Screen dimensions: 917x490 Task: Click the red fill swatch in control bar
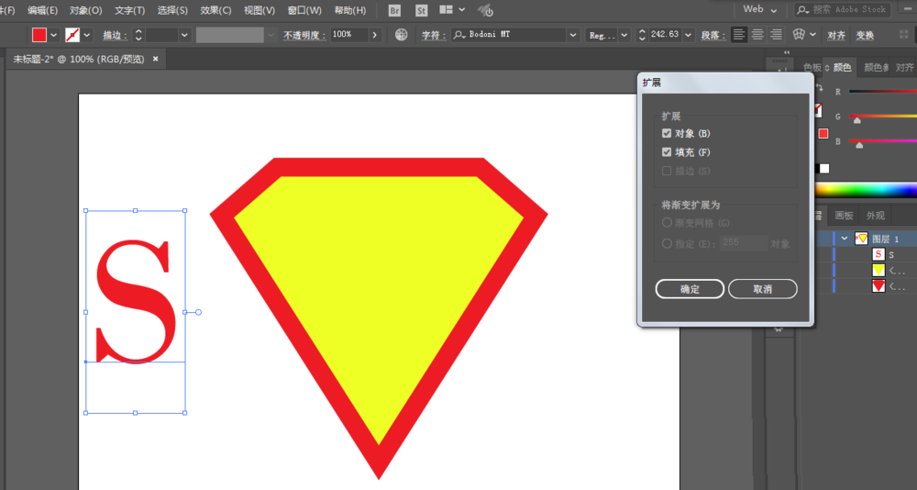39,35
